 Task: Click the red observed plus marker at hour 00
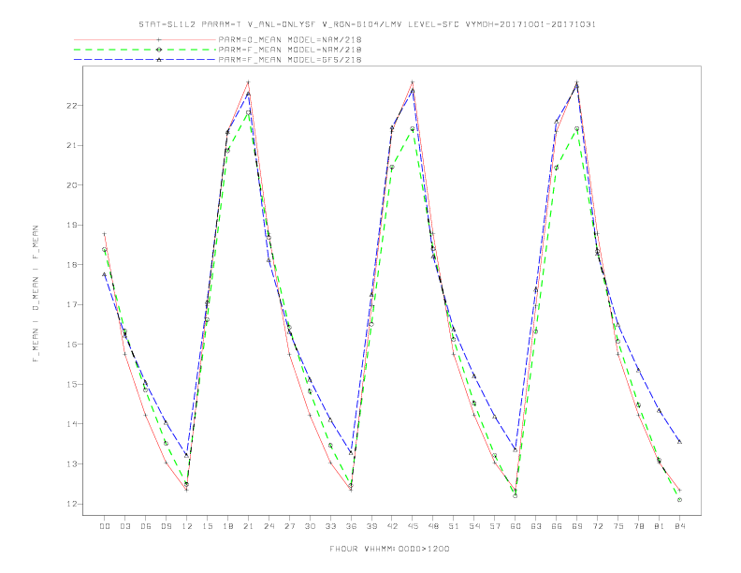point(105,234)
